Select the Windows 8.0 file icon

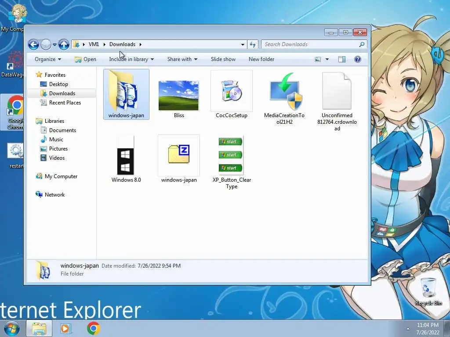click(126, 156)
